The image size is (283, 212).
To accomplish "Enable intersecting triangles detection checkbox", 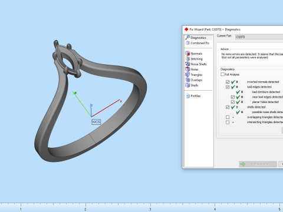I will click(x=228, y=122).
